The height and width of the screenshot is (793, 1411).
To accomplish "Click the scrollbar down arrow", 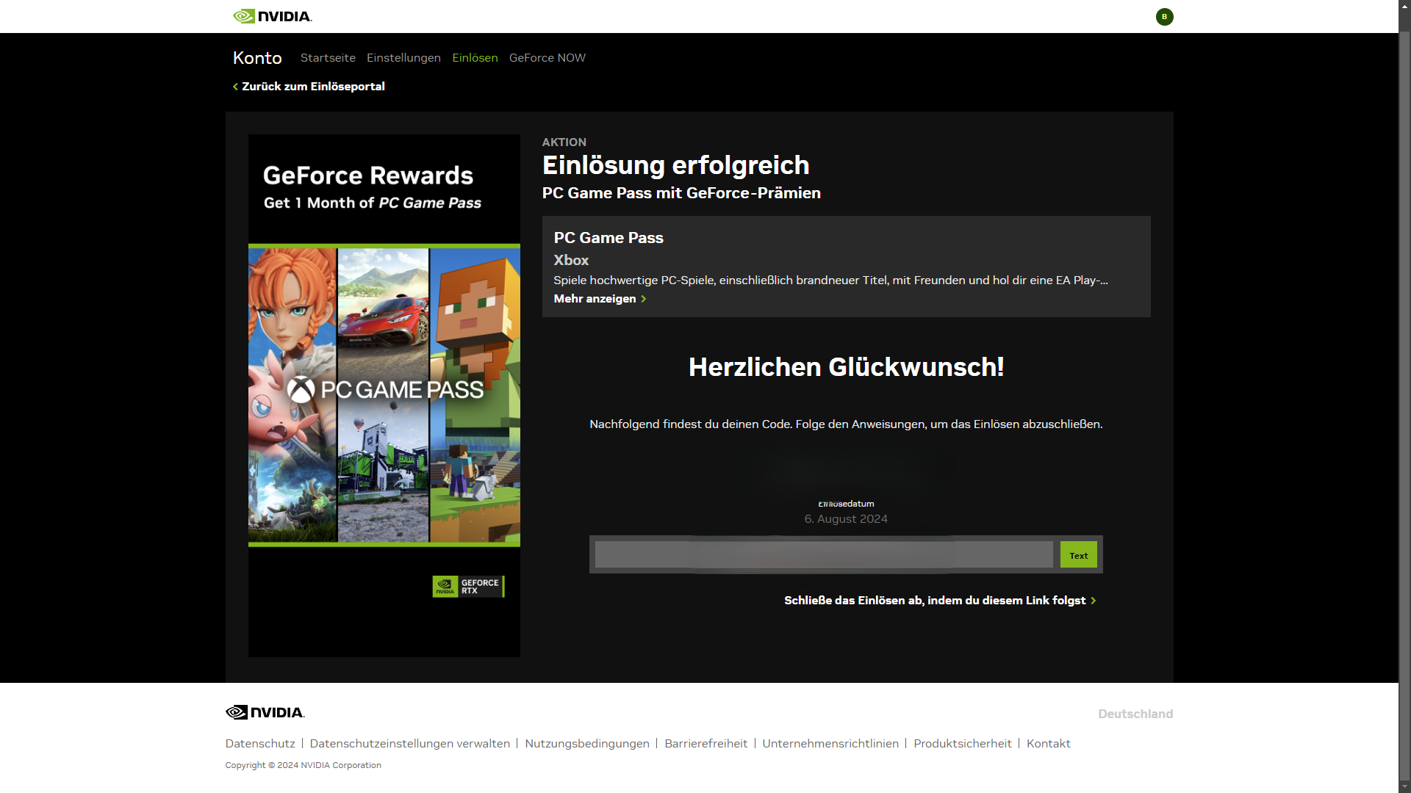I will click(x=1404, y=787).
